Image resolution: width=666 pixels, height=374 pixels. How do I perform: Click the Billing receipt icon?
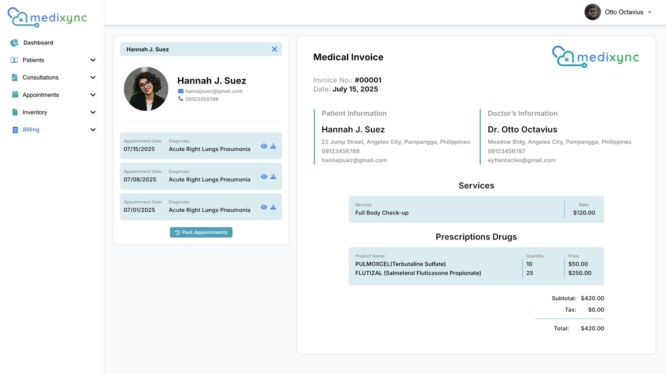(15, 130)
